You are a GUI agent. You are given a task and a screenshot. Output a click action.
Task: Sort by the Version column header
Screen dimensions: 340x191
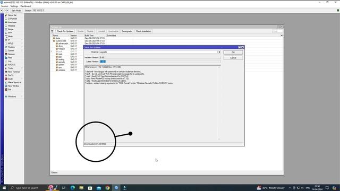click(x=76, y=36)
